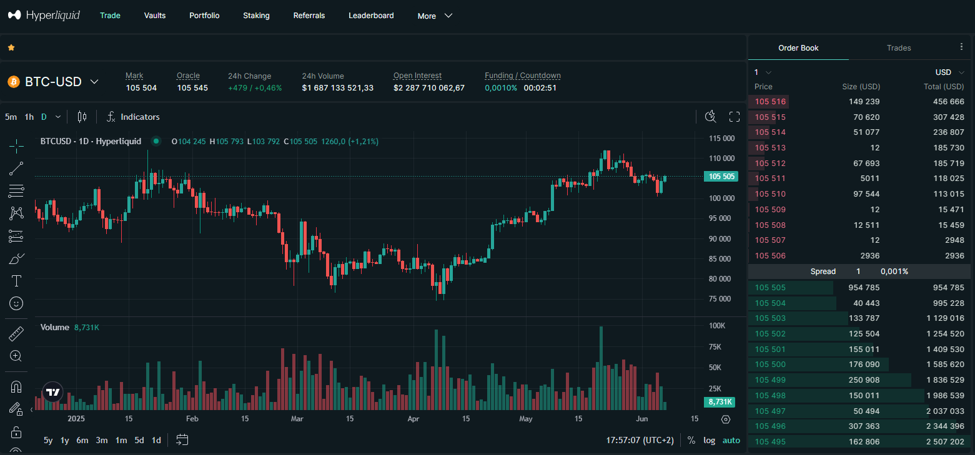Screen dimensions: 975x455
Task: Select the zoom in tool
Action: point(17,356)
